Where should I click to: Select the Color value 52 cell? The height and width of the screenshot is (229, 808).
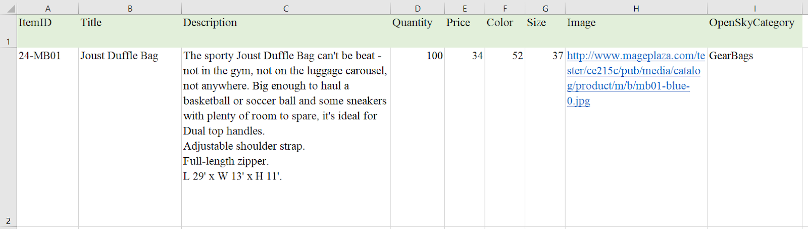pyautogui.click(x=505, y=138)
